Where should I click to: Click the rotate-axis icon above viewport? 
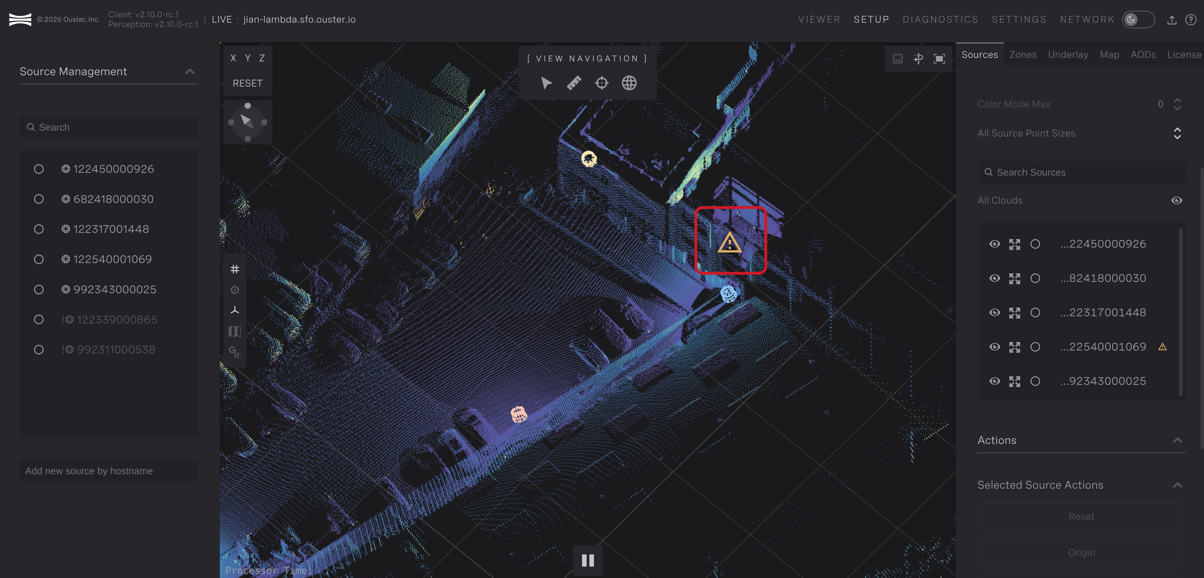tap(918, 58)
